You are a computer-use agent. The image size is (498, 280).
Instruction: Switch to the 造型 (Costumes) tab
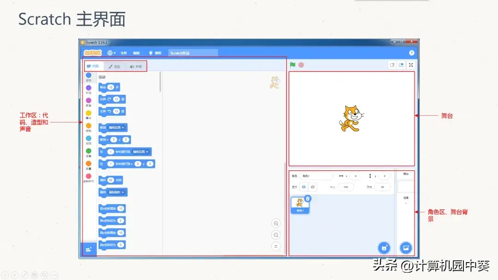click(x=114, y=67)
